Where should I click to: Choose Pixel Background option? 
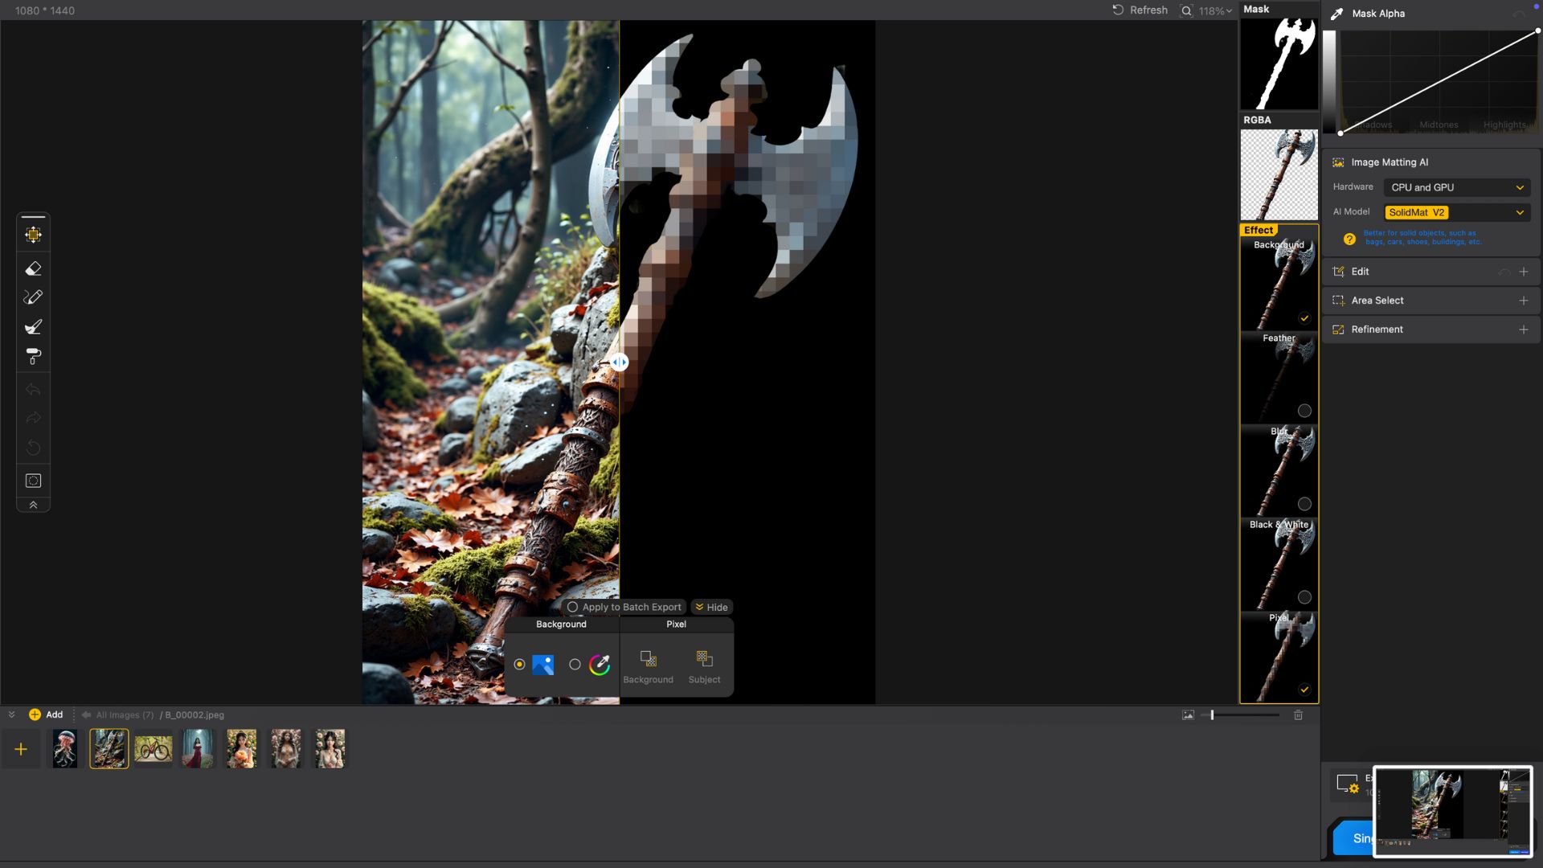click(x=649, y=666)
